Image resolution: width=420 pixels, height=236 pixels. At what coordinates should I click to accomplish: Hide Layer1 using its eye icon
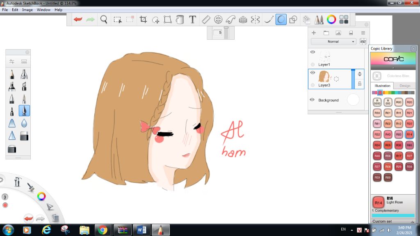click(313, 52)
